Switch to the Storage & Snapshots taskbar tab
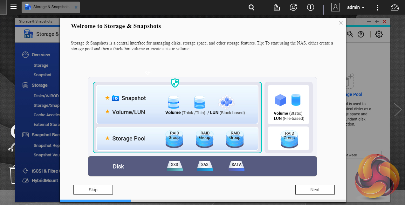Viewport: 405px width, 205px height. pos(51,7)
